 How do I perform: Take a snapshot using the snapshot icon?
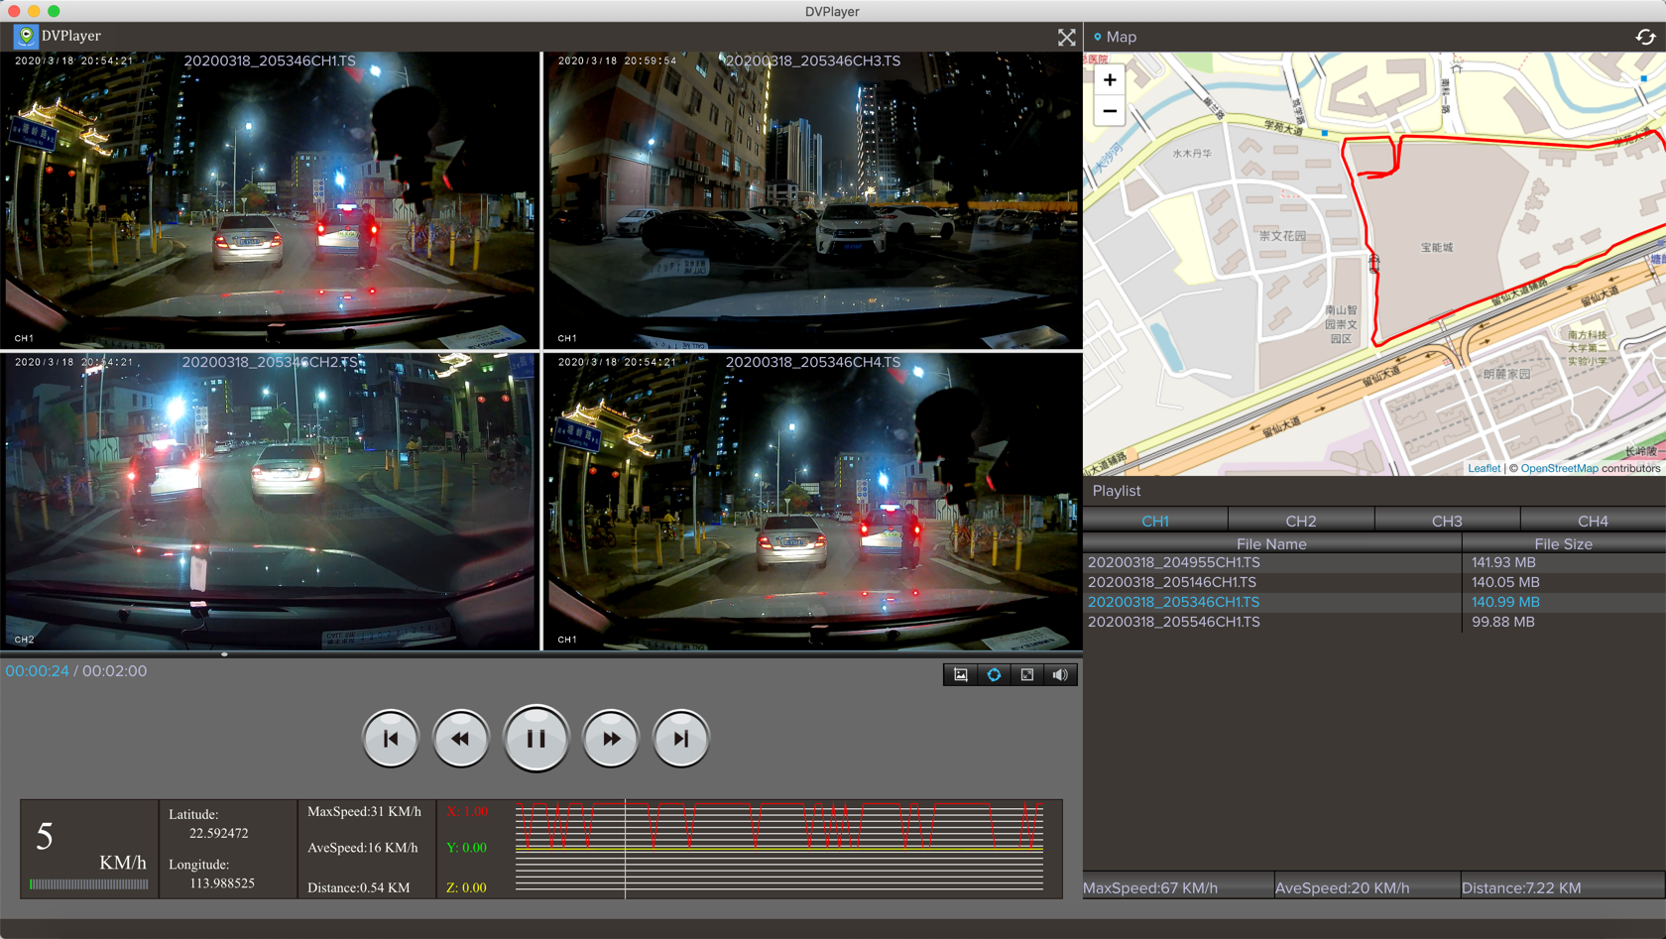[959, 674]
